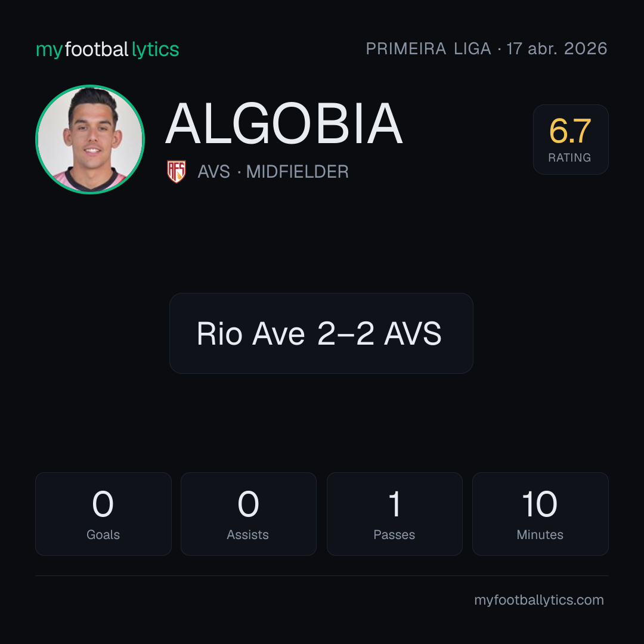
Task: Select the Goals stat card
Action: coord(103,514)
